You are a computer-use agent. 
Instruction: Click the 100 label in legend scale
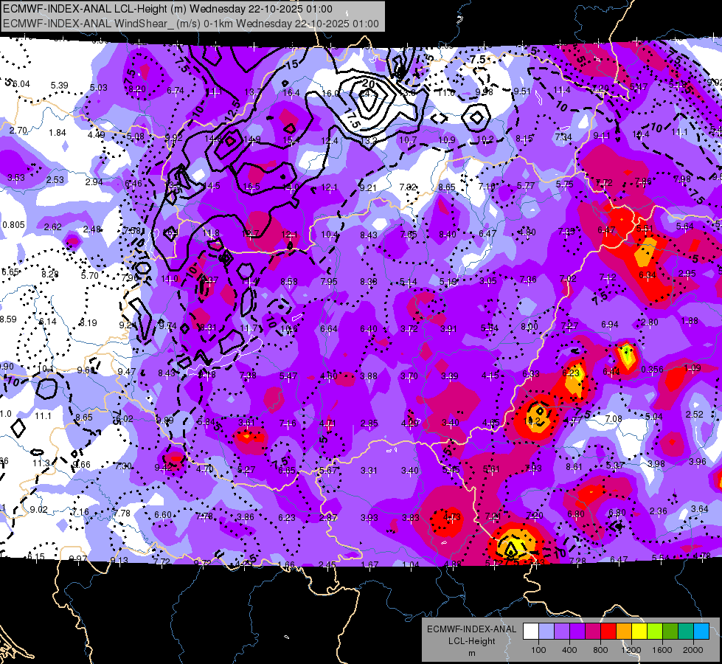point(538,650)
